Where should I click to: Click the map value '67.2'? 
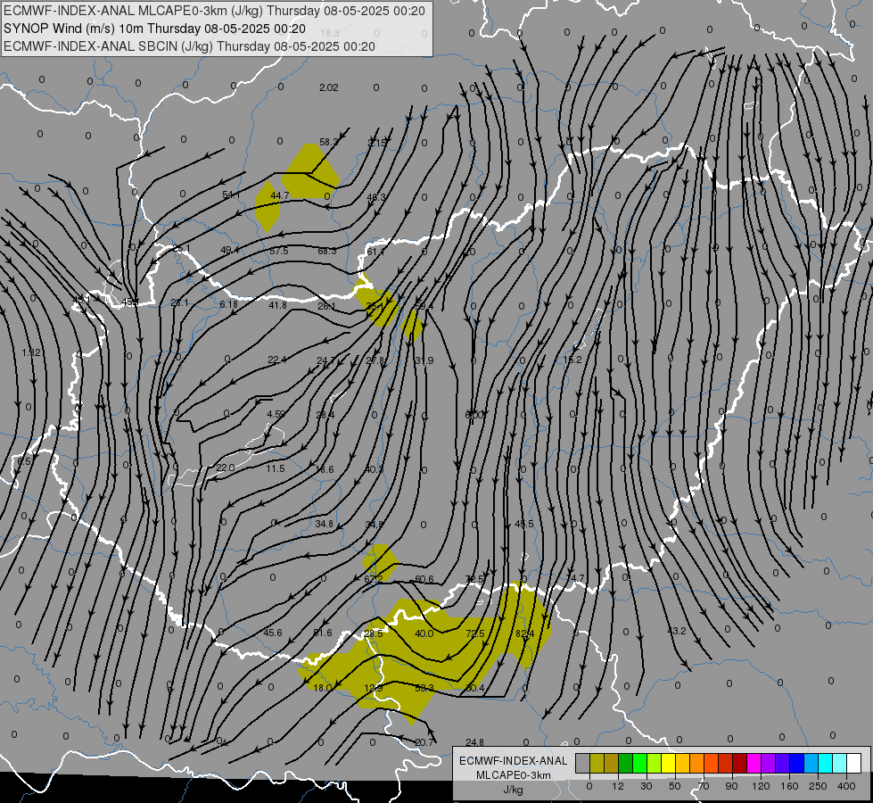click(373, 579)
